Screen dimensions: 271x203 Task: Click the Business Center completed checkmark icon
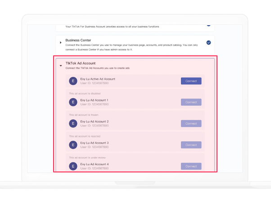tap(208, 42)
